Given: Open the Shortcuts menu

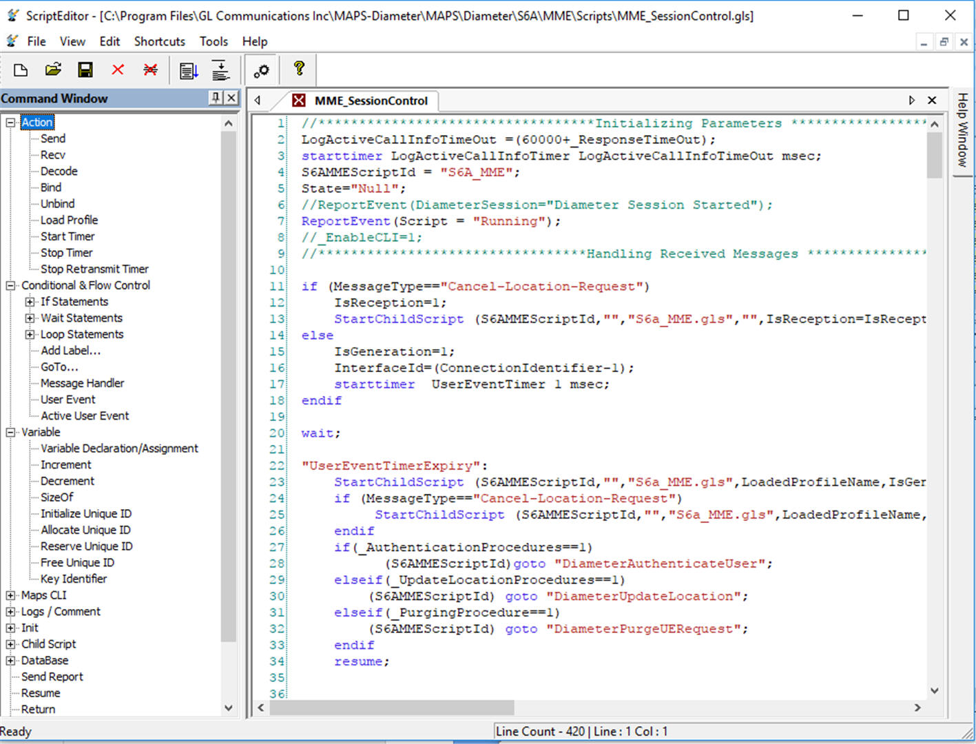Looking at the screenshot, I should (x=159, y=41).
